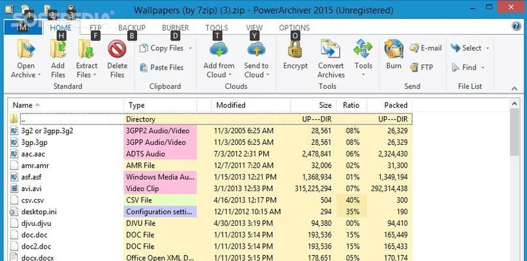Expand the Select dropdown arrow
Viewport: 527px width, 261px height.
pos(487,48)
